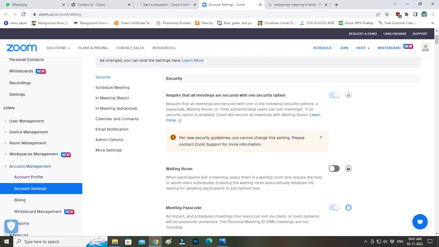Open a new browser tab
The height and width of the screenshot is (247, 439).
(x=336, y=5)
